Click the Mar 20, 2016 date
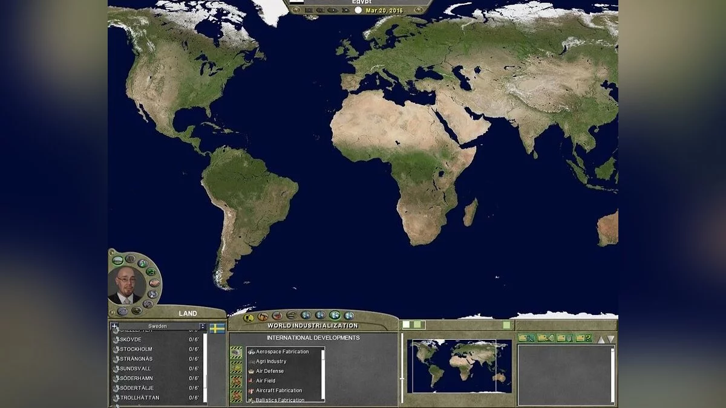726x408 pixels. pyautogui.click(x=384, y=10)
